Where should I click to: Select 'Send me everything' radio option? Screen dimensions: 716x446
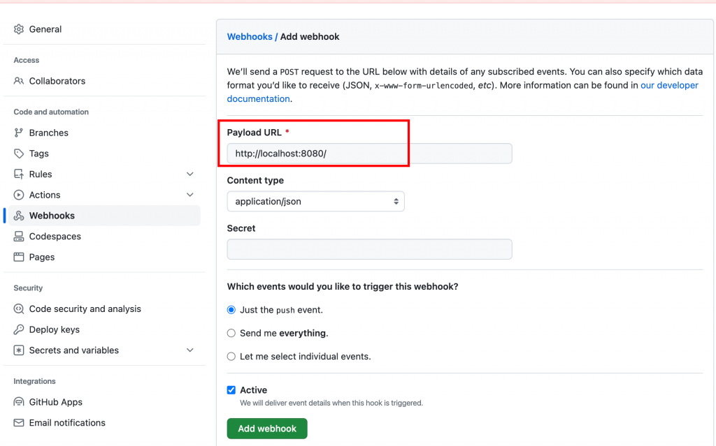pyautogui.click(x=231, y=333)
